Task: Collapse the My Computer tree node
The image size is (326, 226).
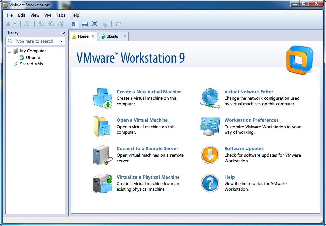Action: 9,51
